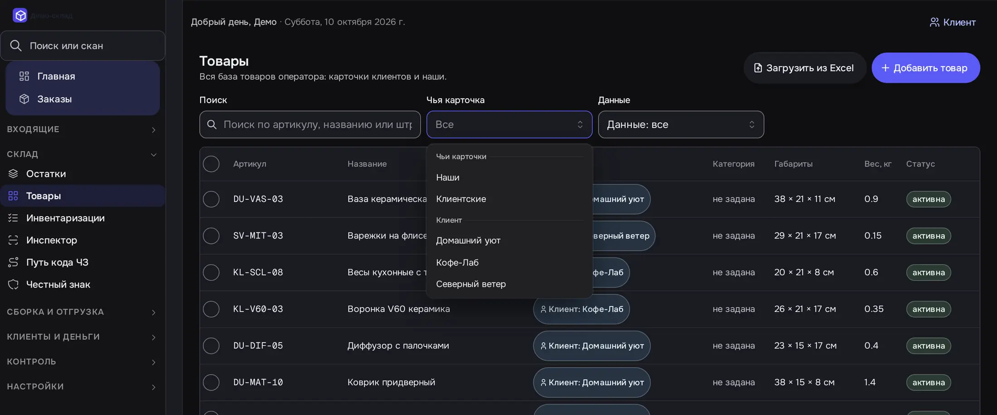997x415 pixels.
Task: Collapse the Склад sidebar section
Action: point(82,154)
